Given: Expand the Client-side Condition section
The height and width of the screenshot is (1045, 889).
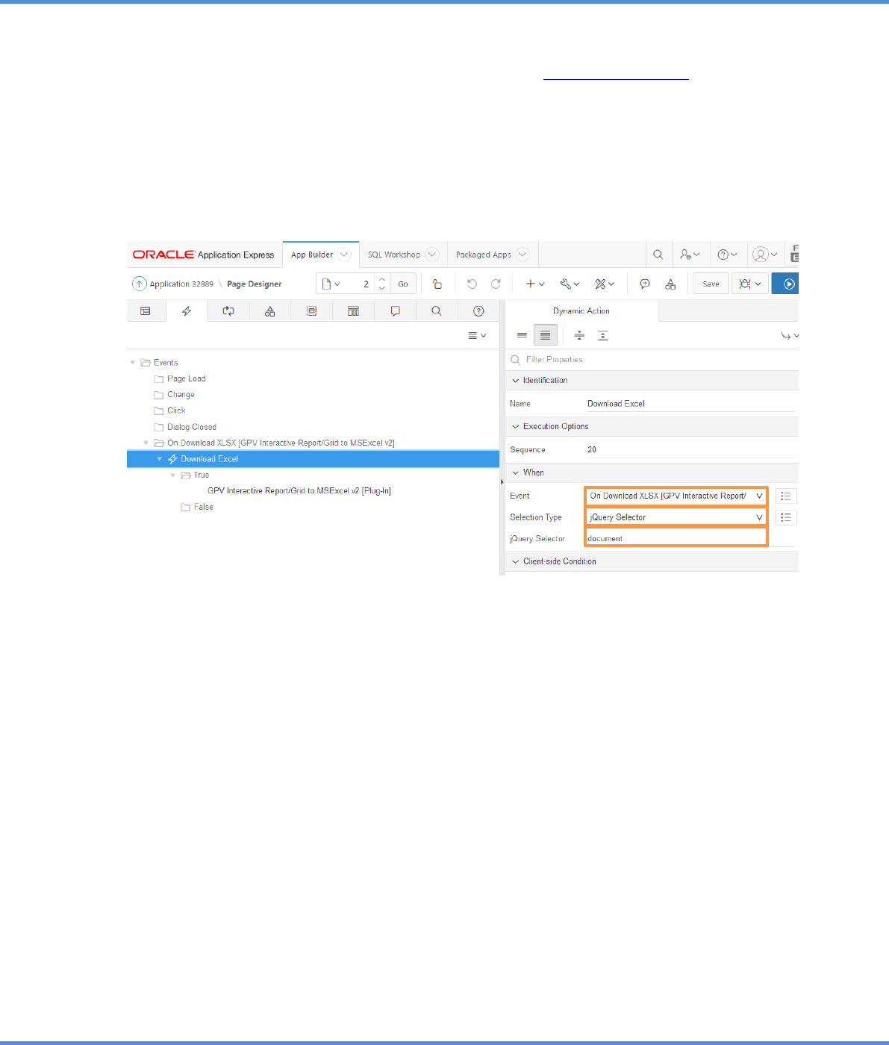Looking at the screenshot, I should tap(515, 562).
